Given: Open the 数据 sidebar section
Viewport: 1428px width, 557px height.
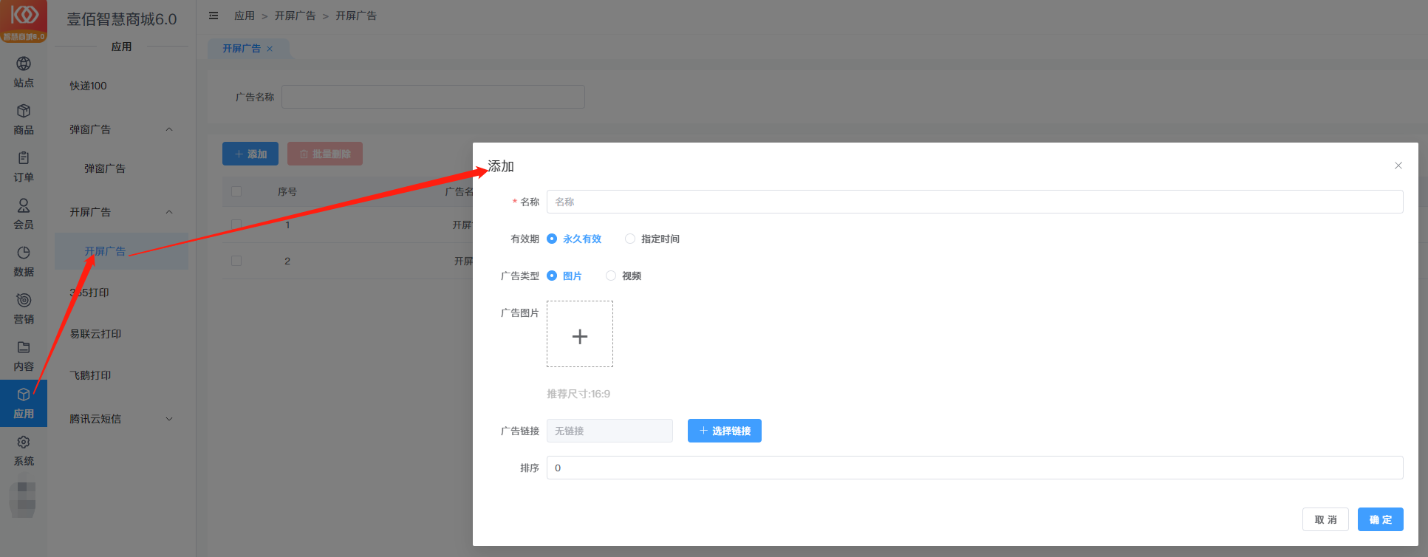Looking at the screenshot, I should 24,262.
